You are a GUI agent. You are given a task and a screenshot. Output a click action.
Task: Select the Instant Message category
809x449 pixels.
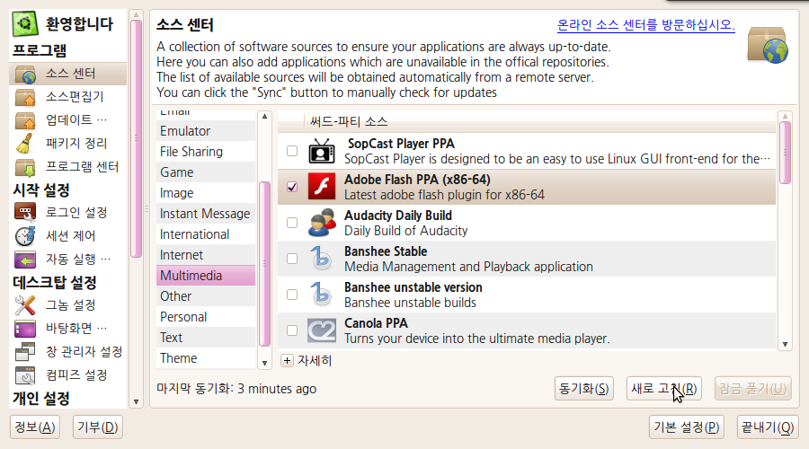[x=206, y=214]
